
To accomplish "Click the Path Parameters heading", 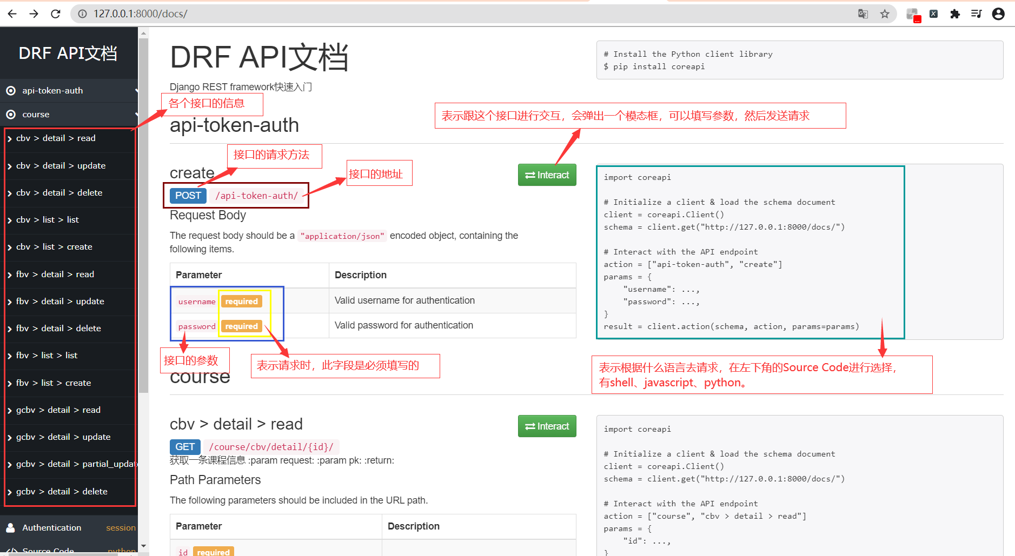I will click(215, 480).
